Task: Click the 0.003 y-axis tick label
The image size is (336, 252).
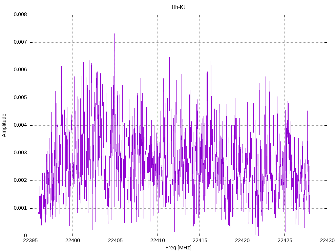Action: (x=20, y=153)
